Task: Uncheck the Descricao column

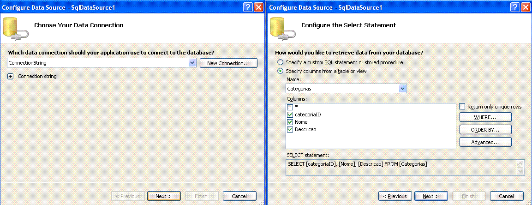Action: coord(290,130)
